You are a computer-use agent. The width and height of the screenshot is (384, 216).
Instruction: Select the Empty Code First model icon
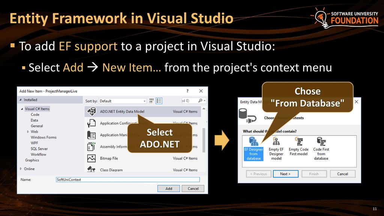[x=299, y=141]
